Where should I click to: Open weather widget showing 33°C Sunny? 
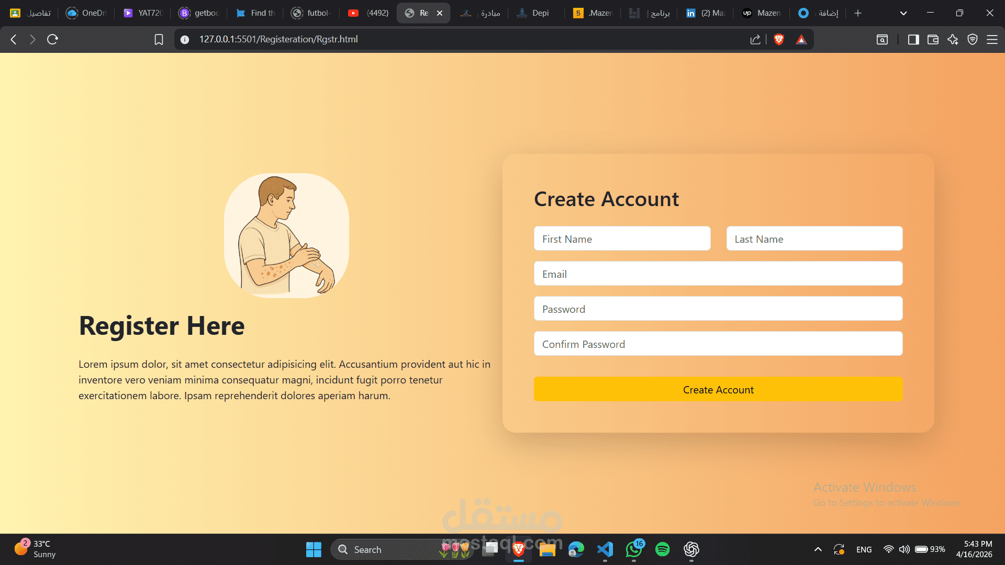35,549
